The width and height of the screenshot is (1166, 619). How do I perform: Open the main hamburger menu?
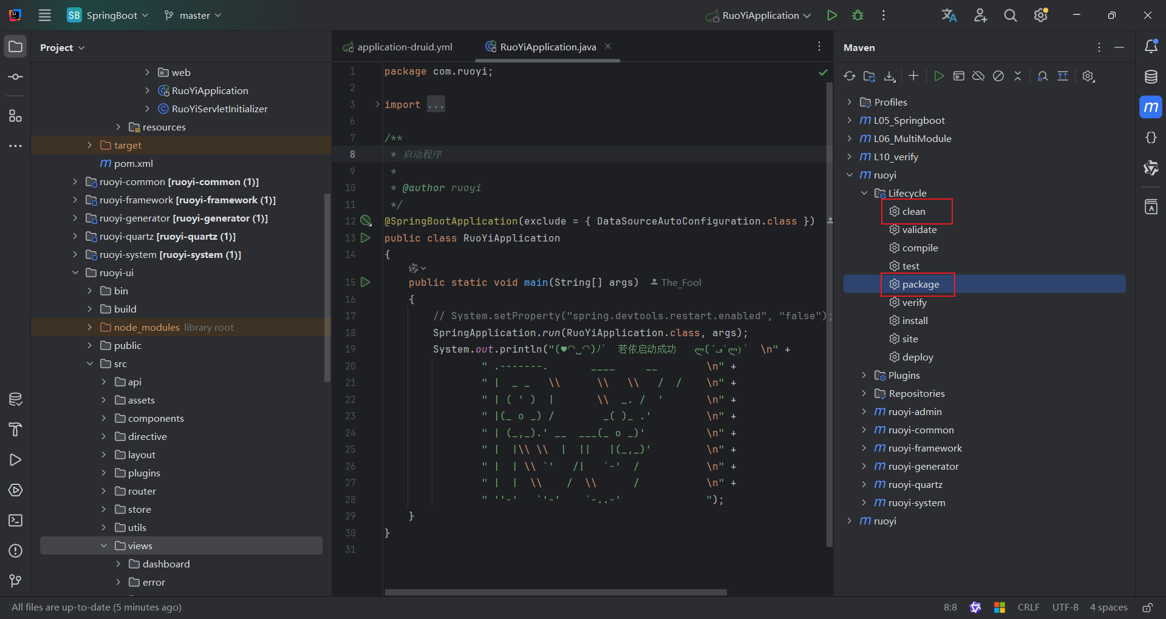45,15
